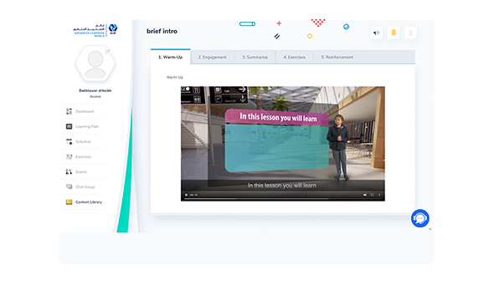494x301 pixels.
Task: Switch to the 4. Exercises tab
Action: click(x=294, y=57)
